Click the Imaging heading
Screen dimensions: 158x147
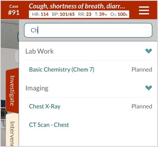pyautogui.click(x=37, y=88)
